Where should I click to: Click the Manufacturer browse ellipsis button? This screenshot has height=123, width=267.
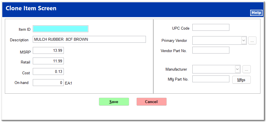246,69
